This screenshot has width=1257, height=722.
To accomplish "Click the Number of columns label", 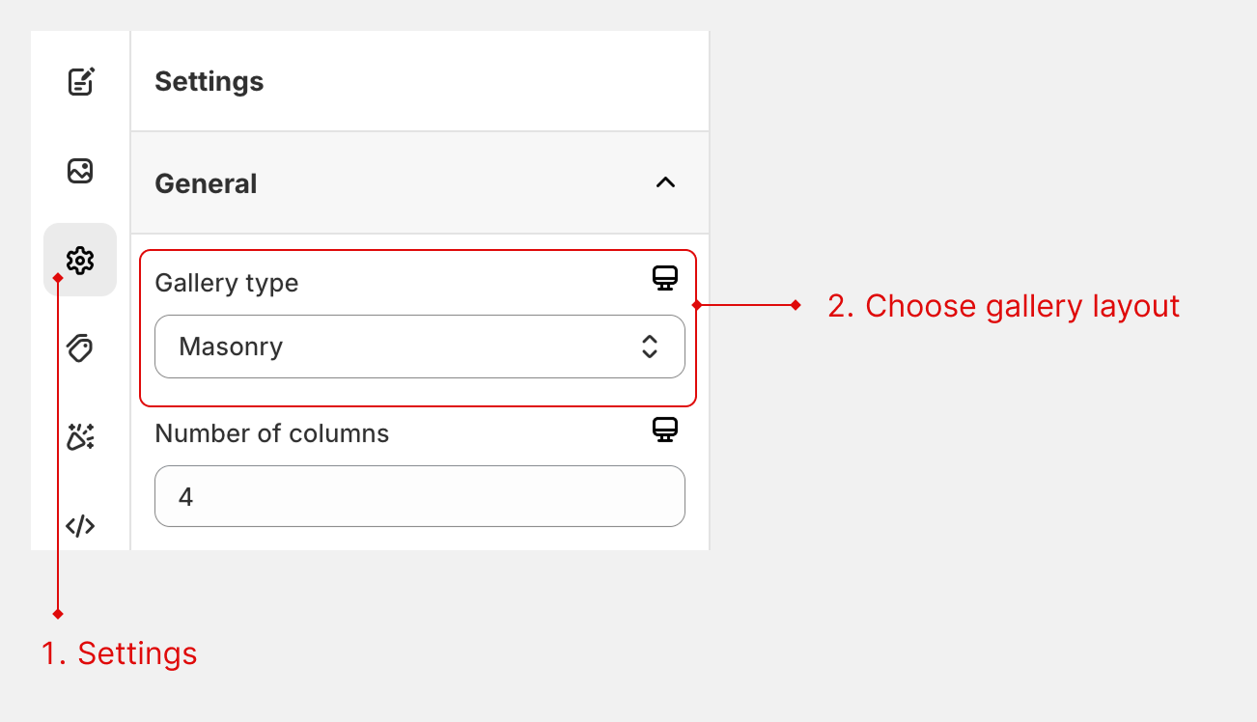I will coord(271,433).
